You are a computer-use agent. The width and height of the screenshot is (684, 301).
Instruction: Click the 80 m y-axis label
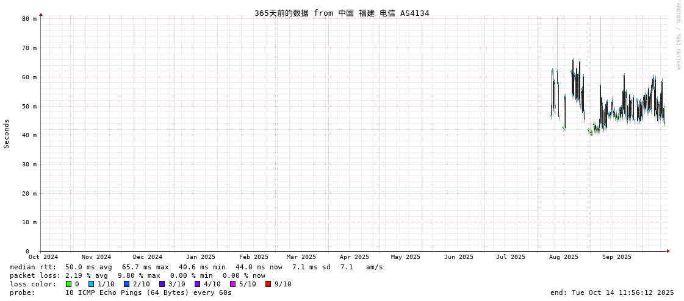30,19
